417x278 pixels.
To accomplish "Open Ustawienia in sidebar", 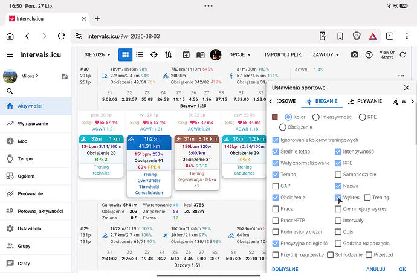I will click(36, 228).
